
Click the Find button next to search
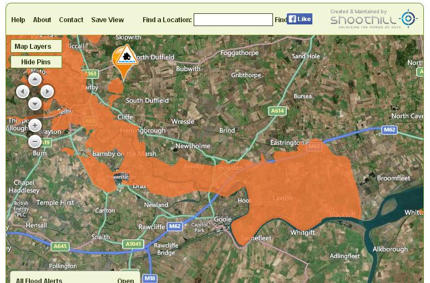pyautogui.click(x=281, y=20)
